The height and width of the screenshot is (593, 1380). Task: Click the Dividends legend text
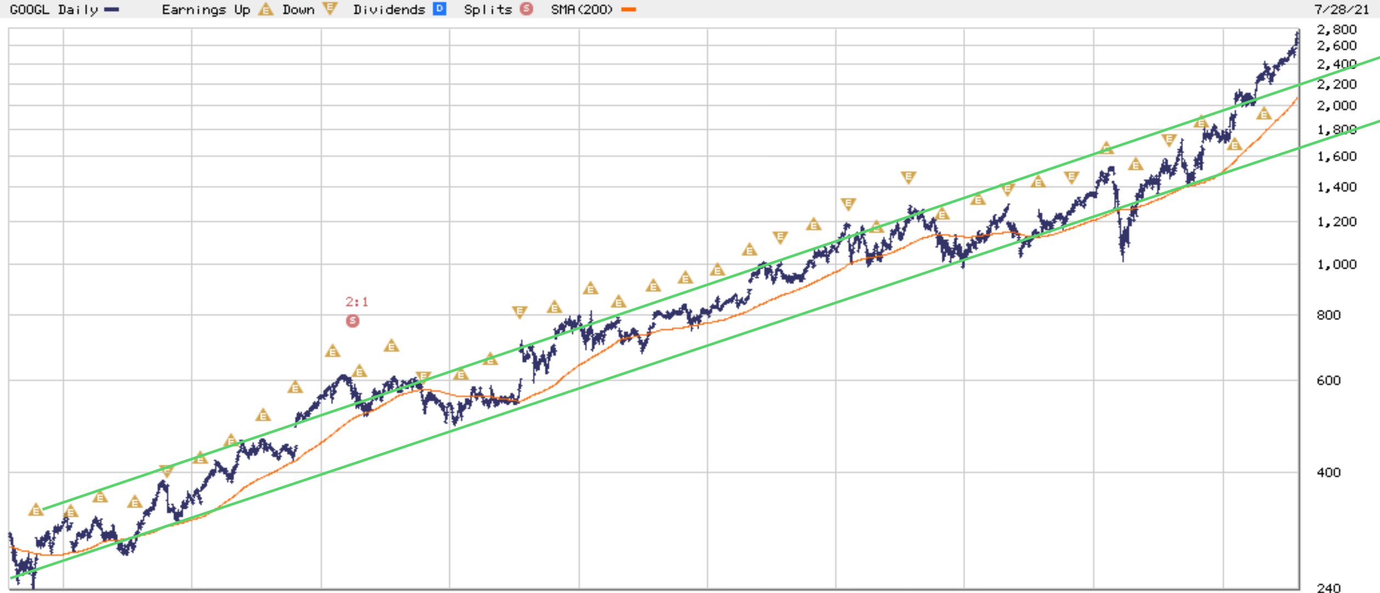389,9
